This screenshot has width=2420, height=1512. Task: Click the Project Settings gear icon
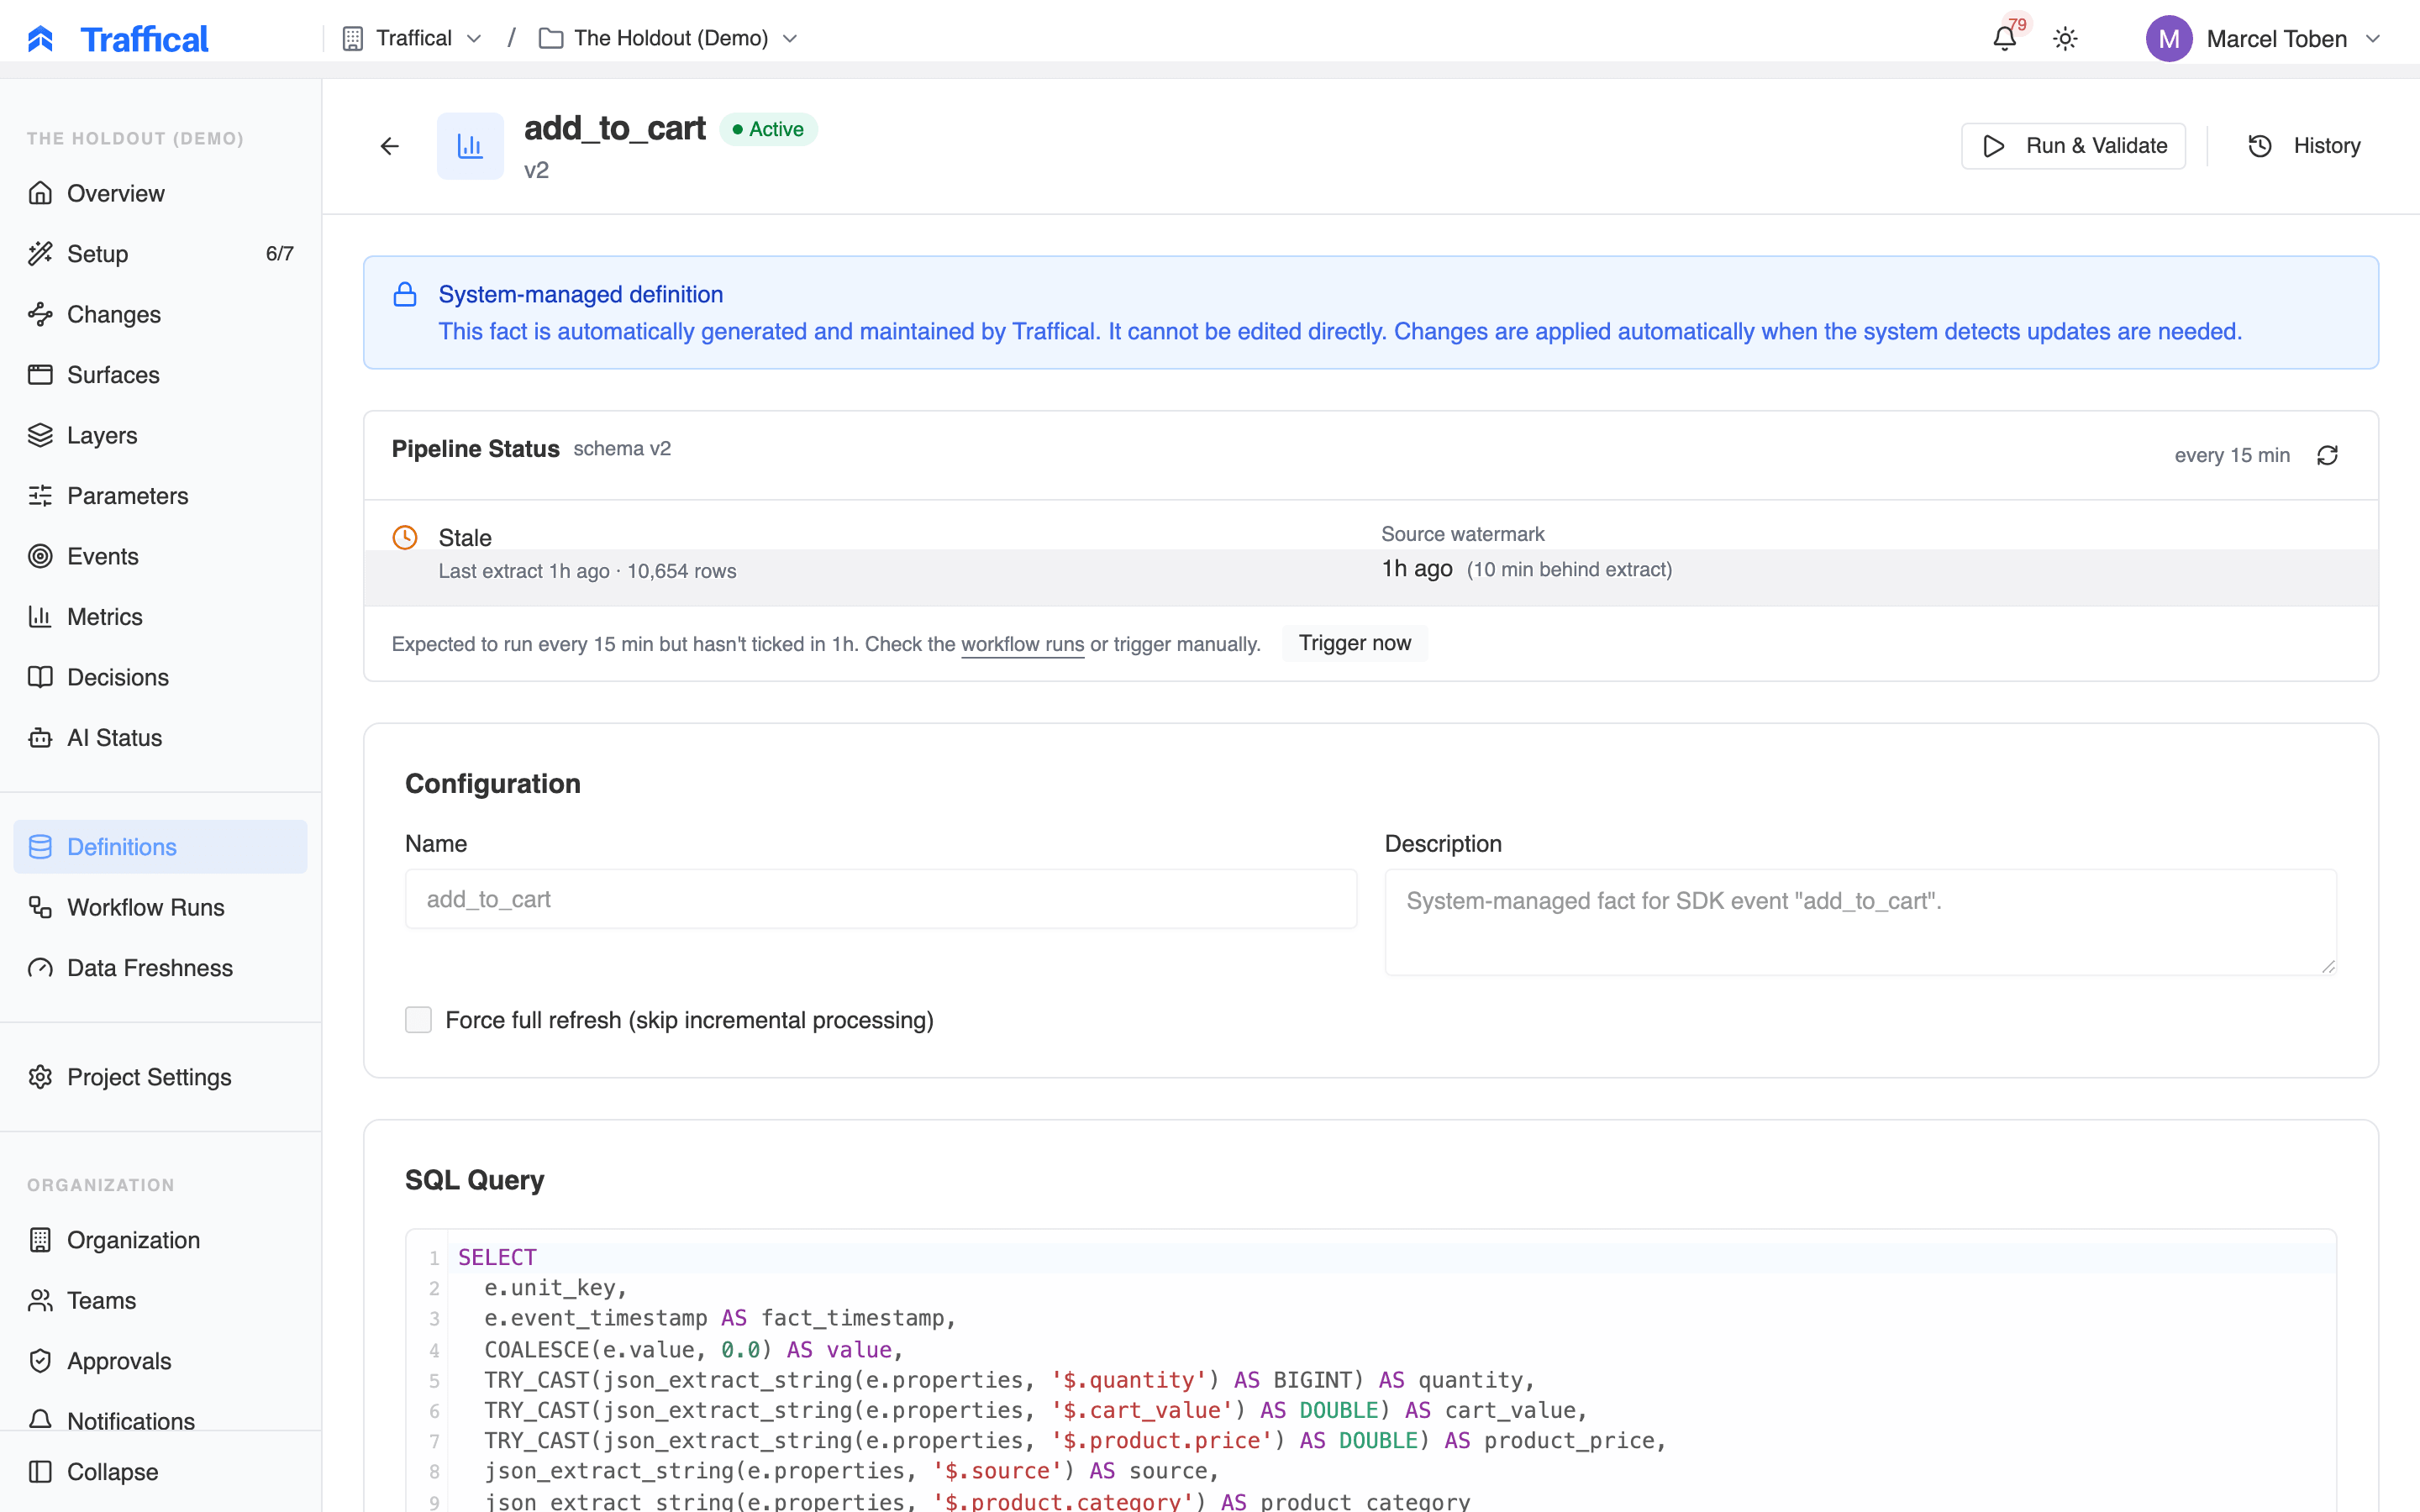(x=40, y=1077)
